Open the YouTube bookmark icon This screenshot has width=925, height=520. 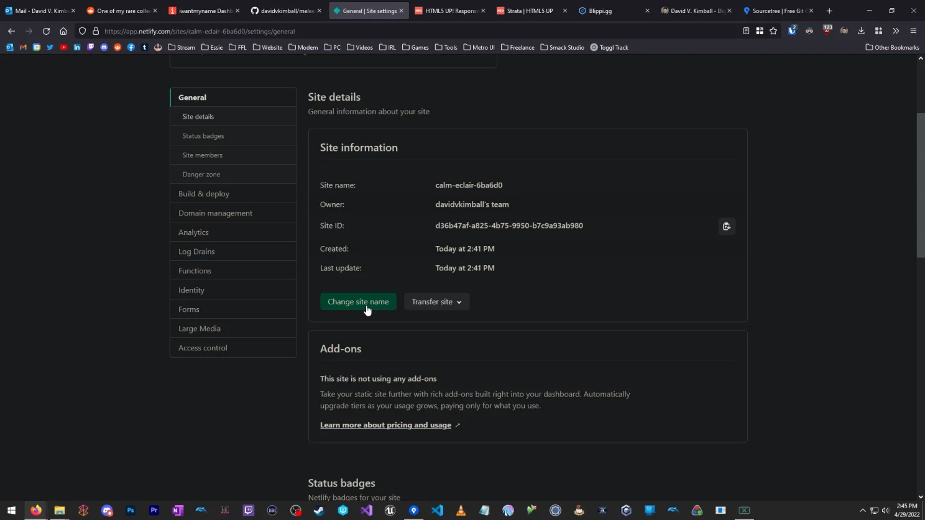(x=63, y=47)
